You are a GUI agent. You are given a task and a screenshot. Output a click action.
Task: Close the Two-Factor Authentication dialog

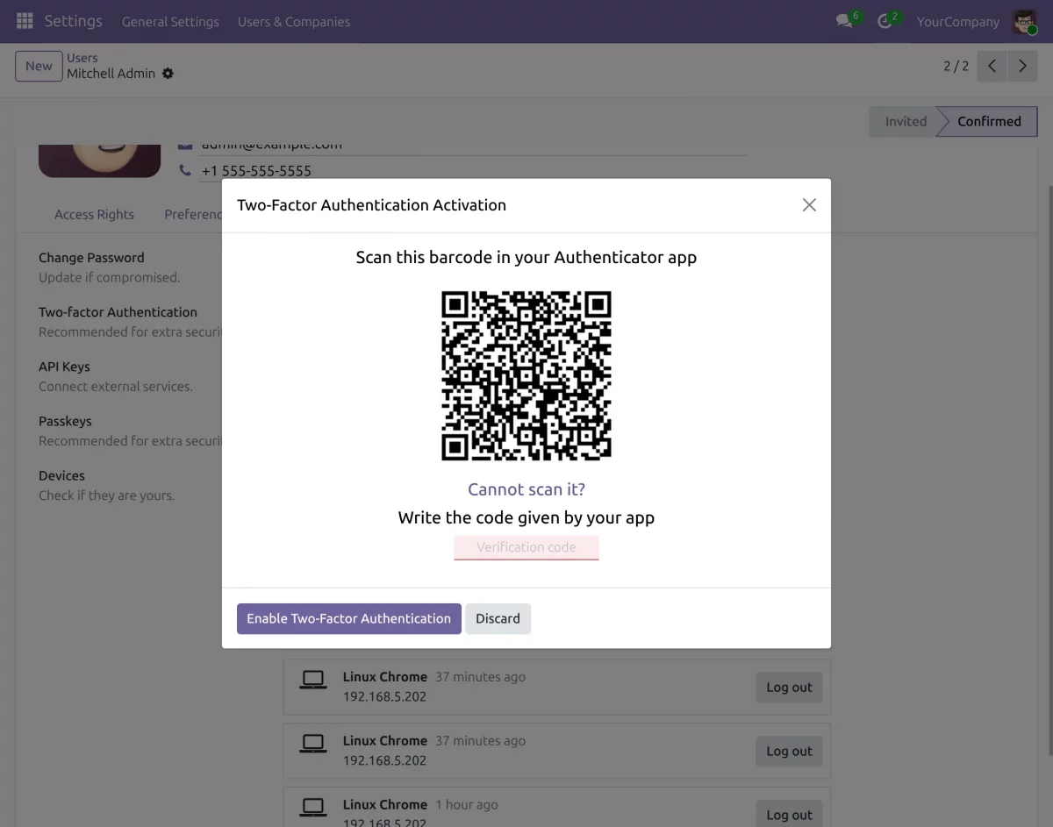pyautogui.click(x=809, y=205)
